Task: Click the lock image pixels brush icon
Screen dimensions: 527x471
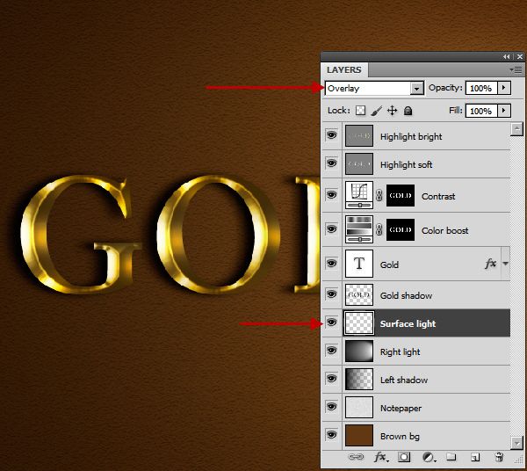Action: coord(377,110)
